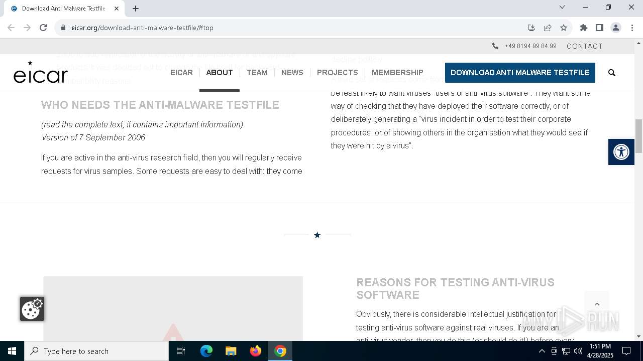643x361 pixels.
Task: Click the text Version of 7 September 2006
Action: [x=93, y=137]
